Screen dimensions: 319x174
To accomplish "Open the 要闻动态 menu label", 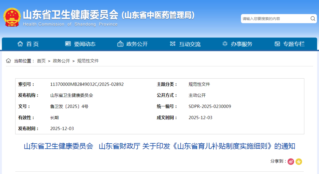I will click(x=85, y=44).
